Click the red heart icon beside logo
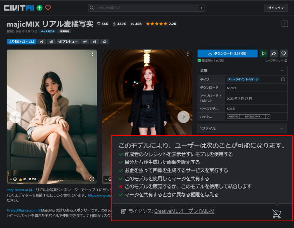294x228 pixels. click(x=48, y=7)
